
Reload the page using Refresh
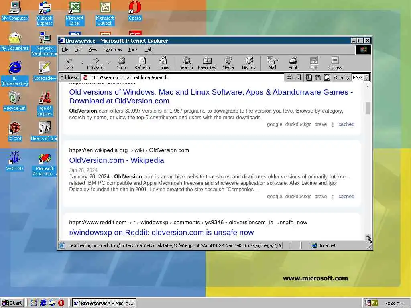point(142,63)
